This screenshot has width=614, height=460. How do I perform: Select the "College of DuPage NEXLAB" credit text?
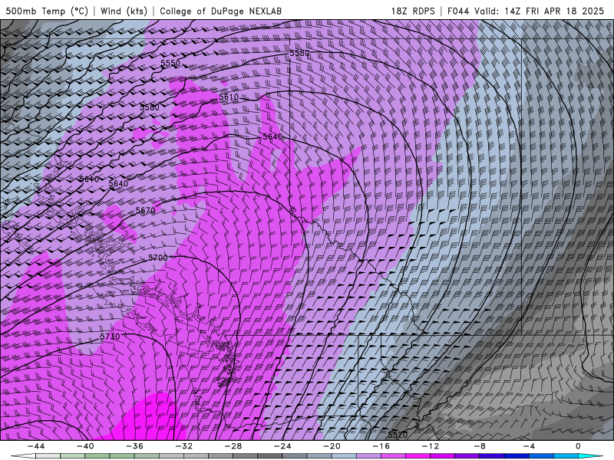[220, 11]
